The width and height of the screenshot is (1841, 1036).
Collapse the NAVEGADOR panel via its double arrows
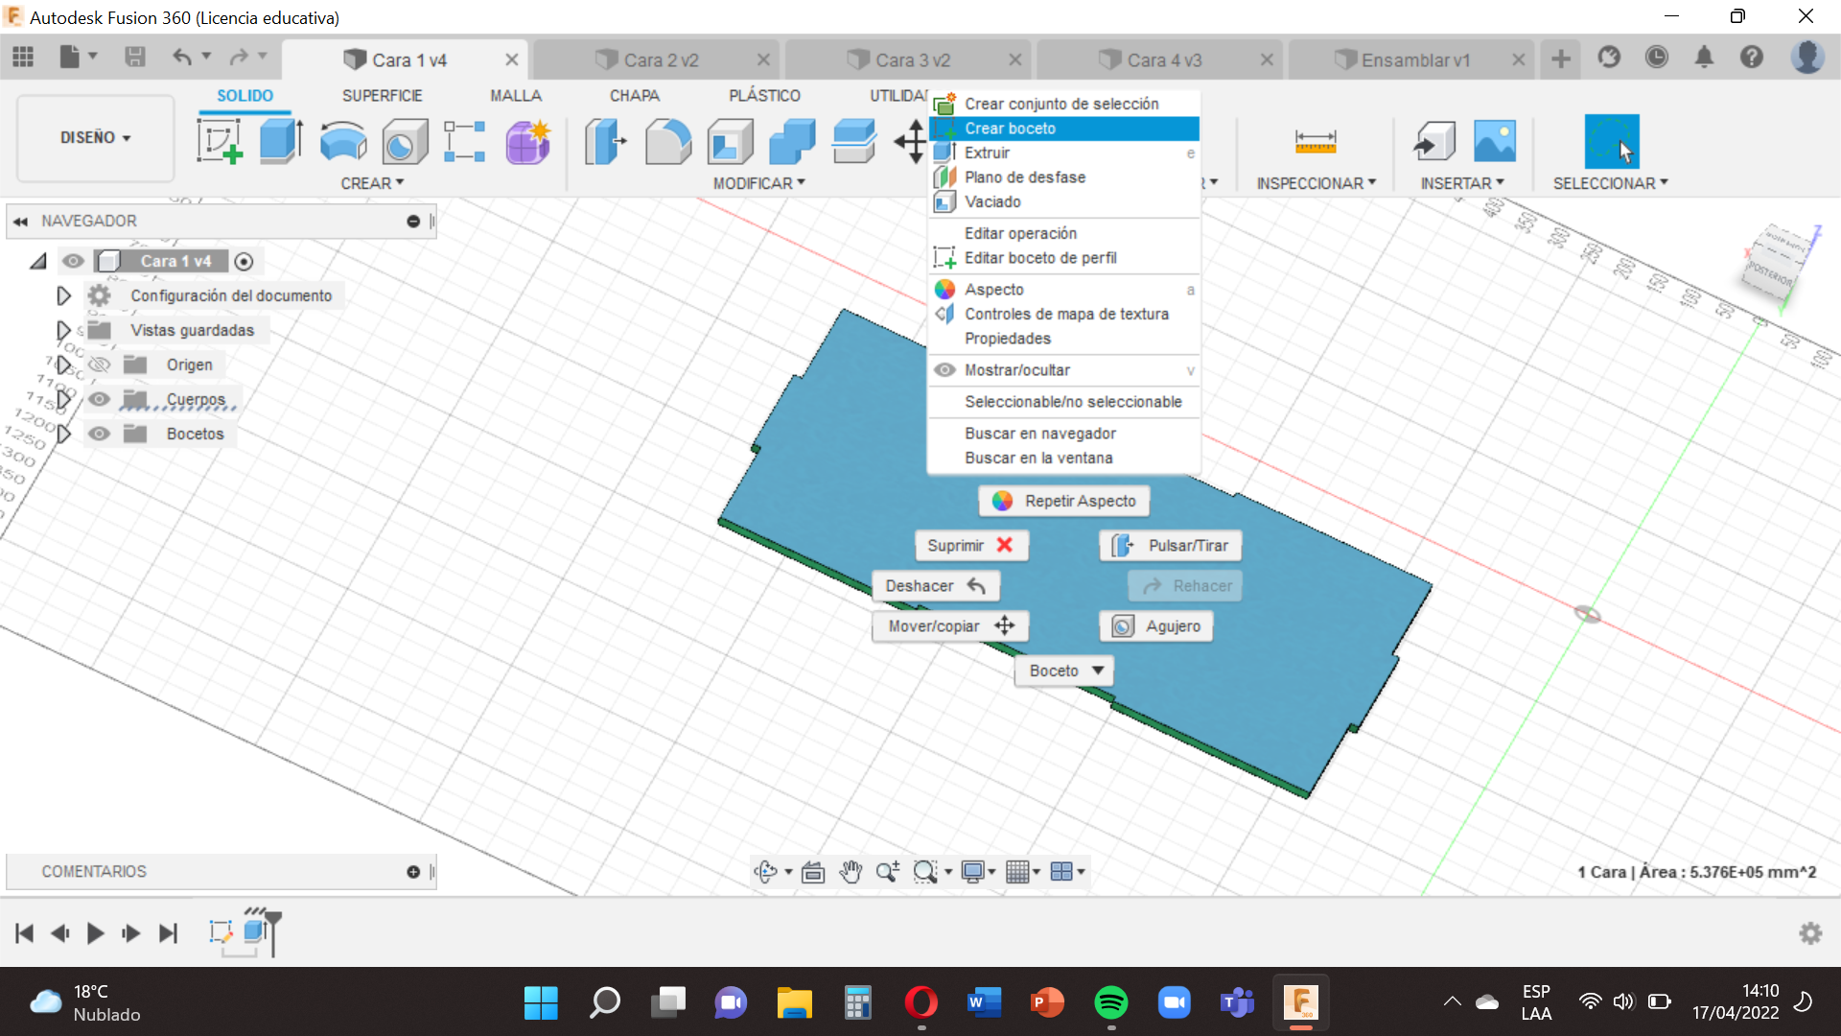pyautogui.click(x=20, y=221)
